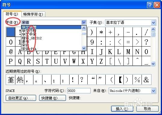Select the plus sign + symbol cell
This screenshot has width=162, height=115.
point(110,32)
